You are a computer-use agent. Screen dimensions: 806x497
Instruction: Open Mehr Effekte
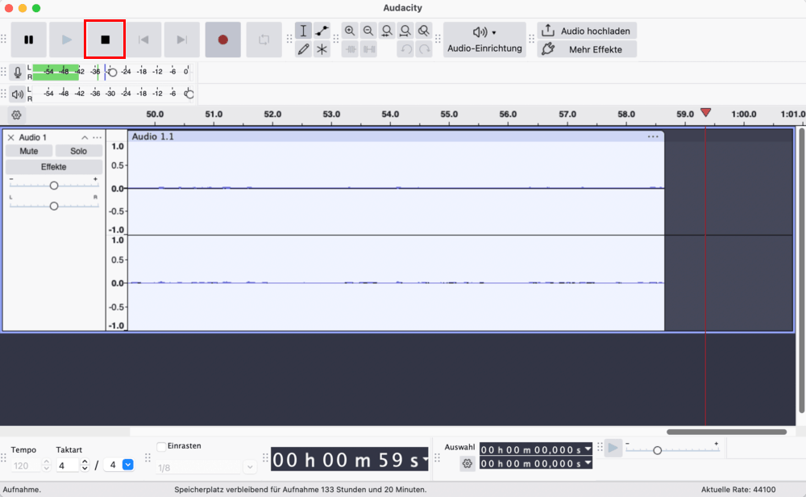587,49
